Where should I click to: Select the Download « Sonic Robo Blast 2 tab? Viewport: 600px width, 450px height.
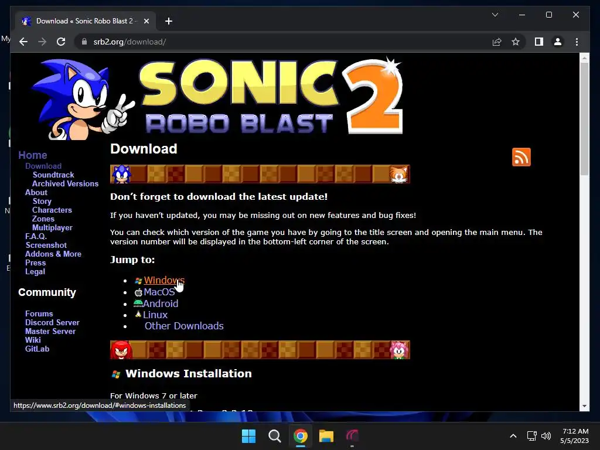tap(85, 21)
